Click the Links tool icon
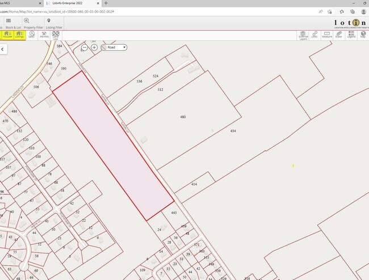Screen dimensions: 369x280 click(315, 35)
